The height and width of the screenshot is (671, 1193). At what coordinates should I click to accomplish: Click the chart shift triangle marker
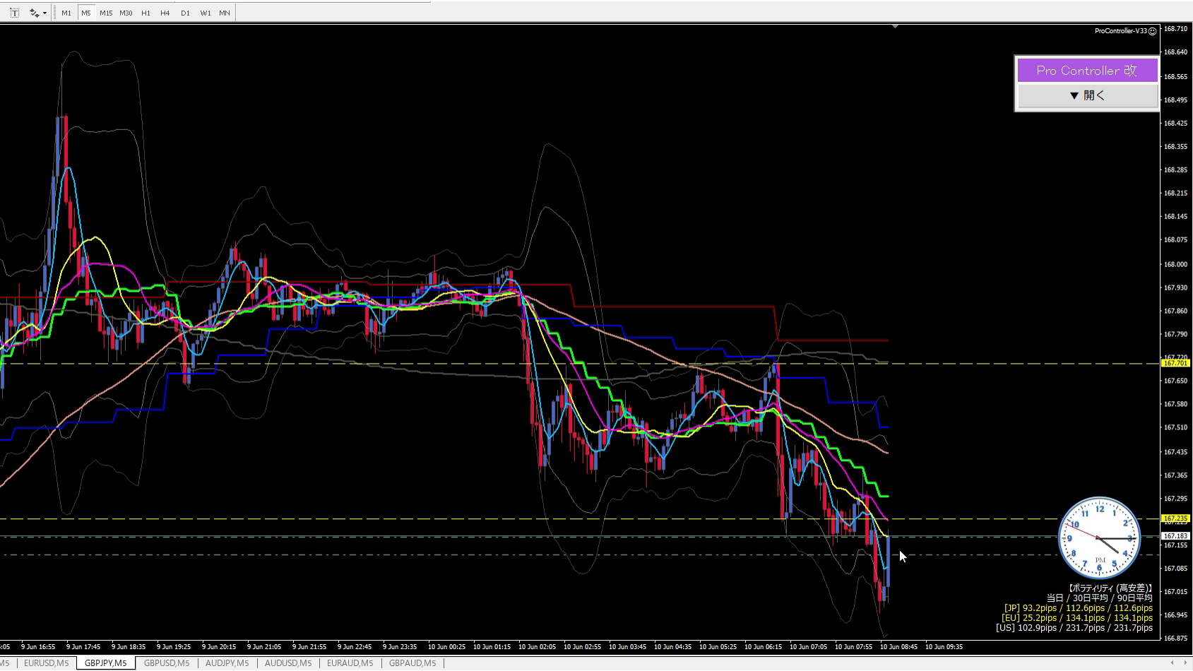[895, 27]
